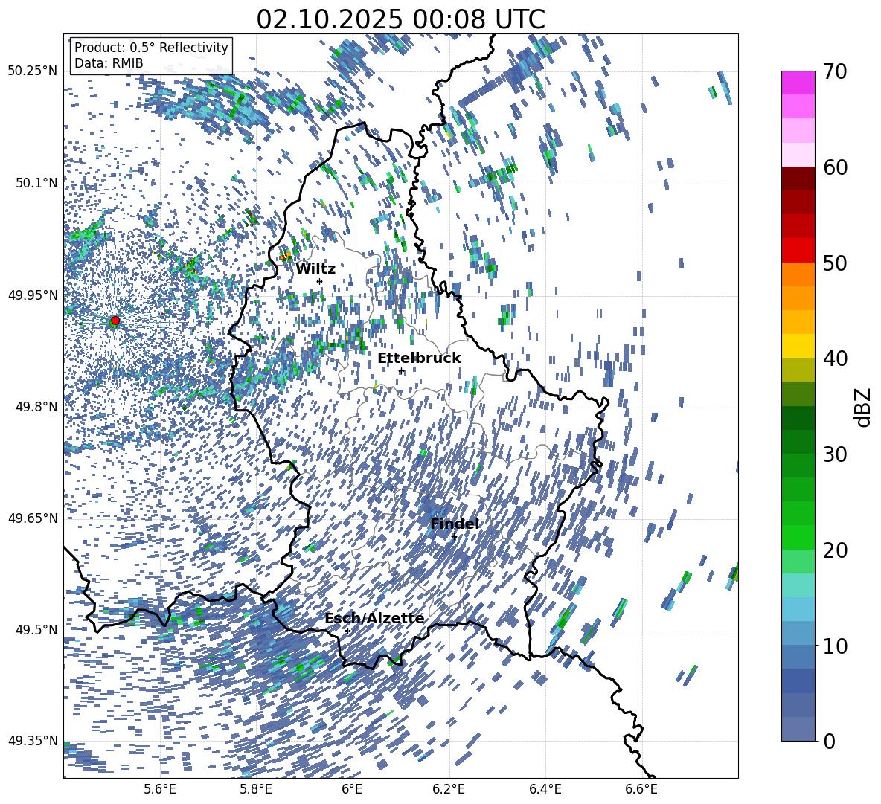
Task: Select the Wiltz city label
Action: pyautogui.click(x=315, y=269)
